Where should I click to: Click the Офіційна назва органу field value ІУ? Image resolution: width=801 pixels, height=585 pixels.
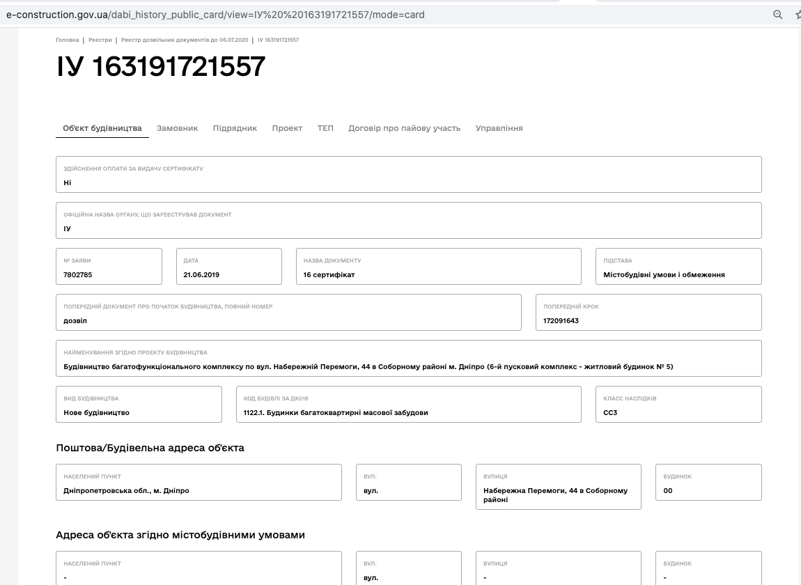pos(68,229)
